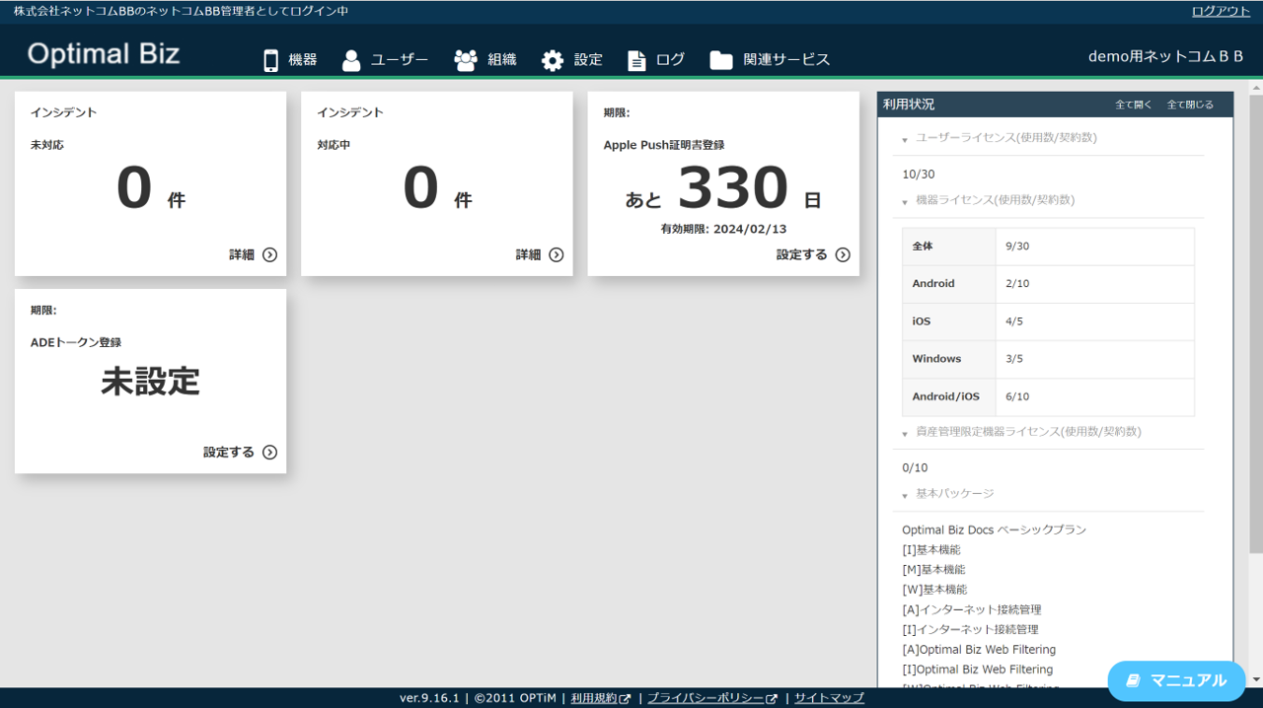Click the Android/iOS 6/10 license row
The image size is (1263, 708).
[x=1048, y=396]
